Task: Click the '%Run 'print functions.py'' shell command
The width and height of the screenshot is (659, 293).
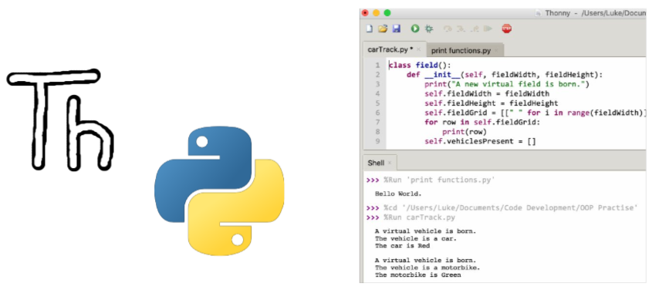Action: point(439,180)
